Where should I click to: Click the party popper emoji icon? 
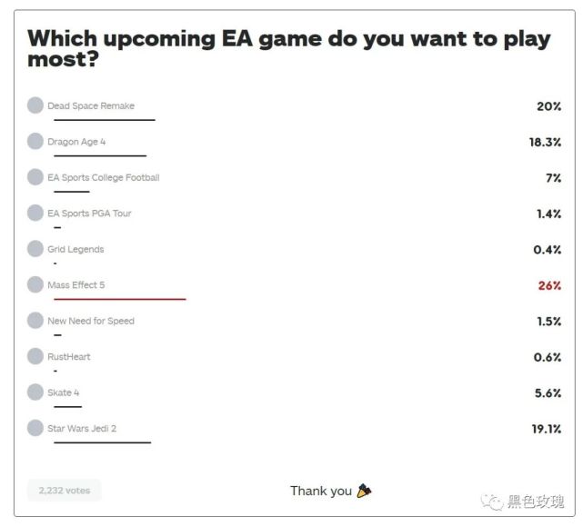click(x=364, y=491)
